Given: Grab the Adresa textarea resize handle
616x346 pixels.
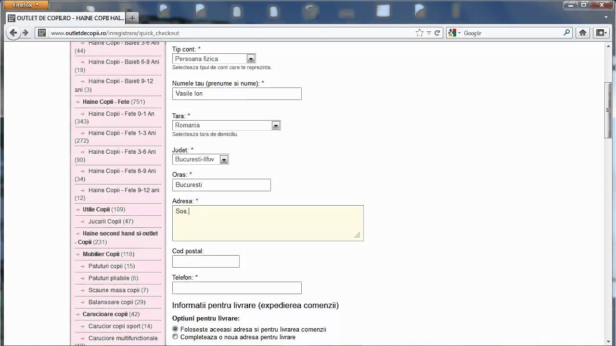Looking at the screenshot, I should click(357, 235).
